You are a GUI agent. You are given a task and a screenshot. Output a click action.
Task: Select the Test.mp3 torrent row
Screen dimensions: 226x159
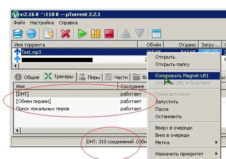[84, 52]
